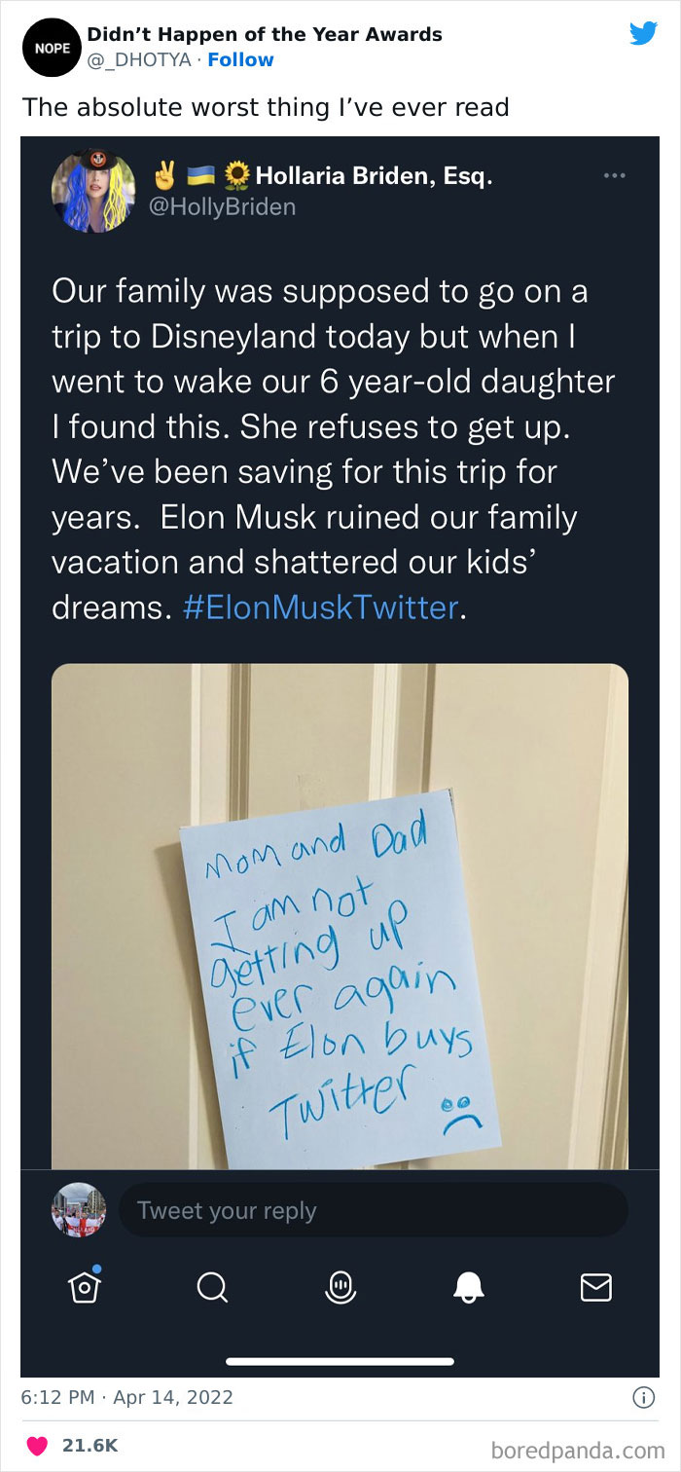Click the tweet info icon

(643, 1397)
